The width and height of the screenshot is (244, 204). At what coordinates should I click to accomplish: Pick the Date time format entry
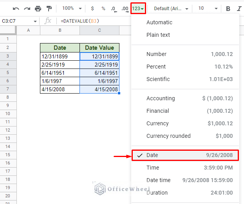point(159,180)
